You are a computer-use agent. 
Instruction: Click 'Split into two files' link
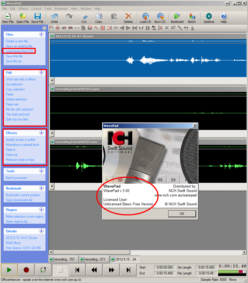click(x=17, y=119)
